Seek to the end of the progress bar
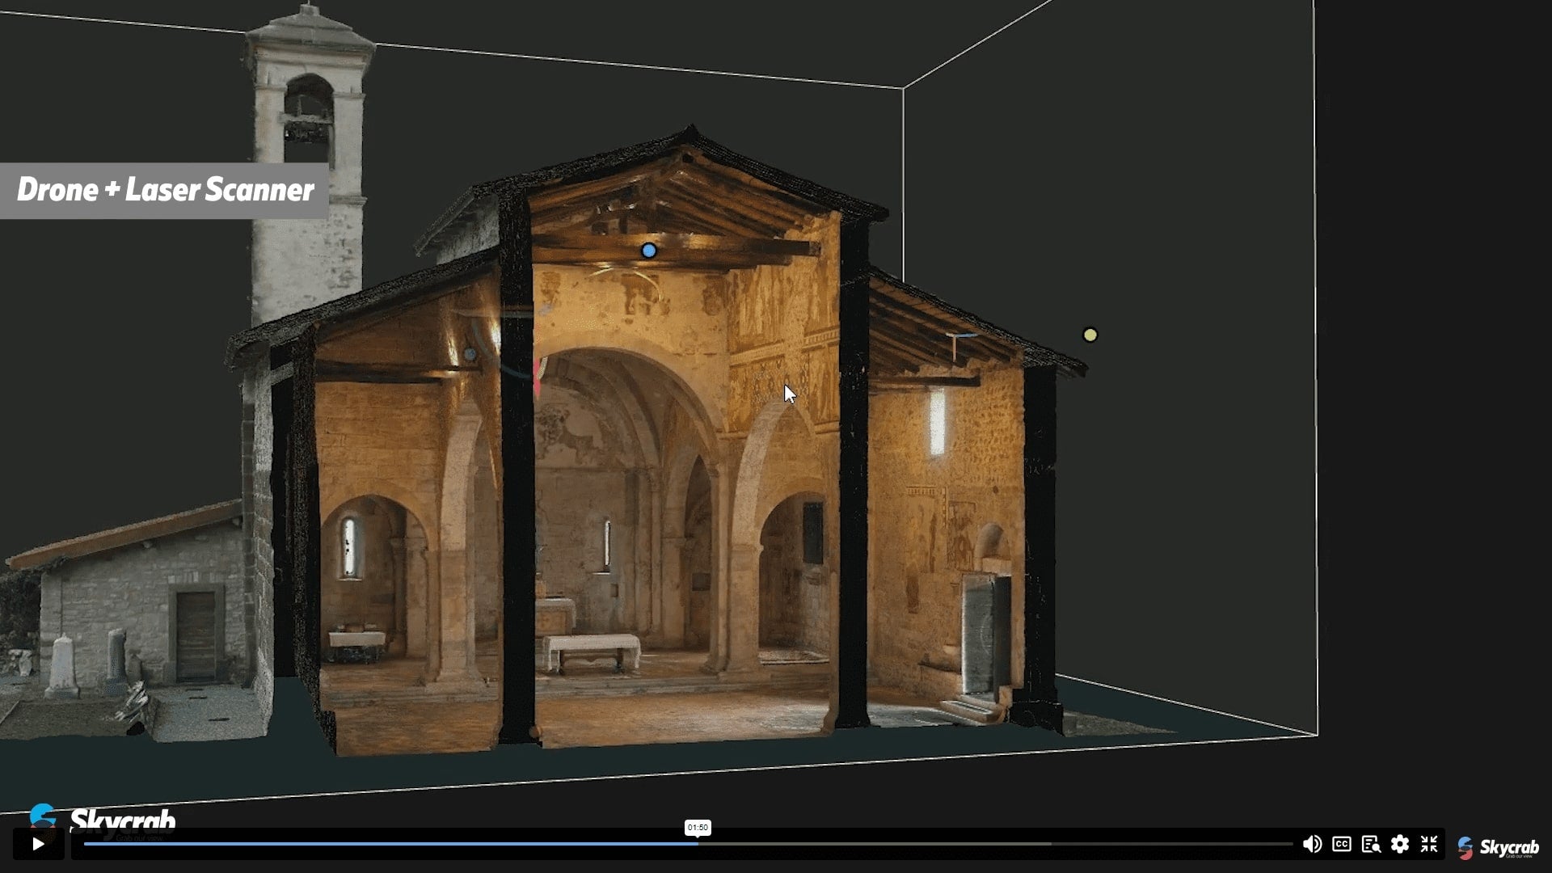 [x=1290, y=844]
